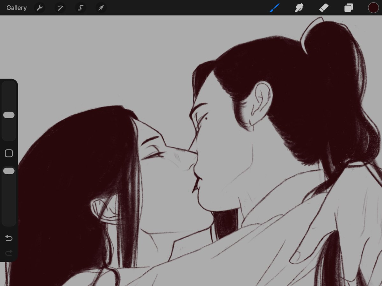
Task: Tap the brush opacity slider handle
Action: (9, 171)
